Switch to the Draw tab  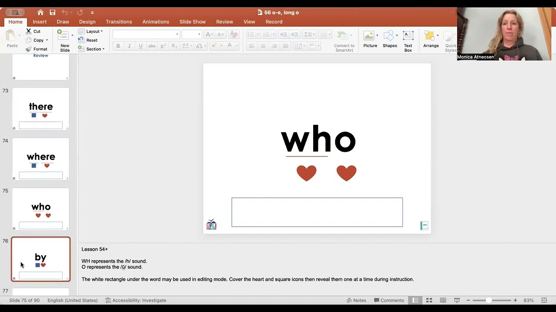pos(63,22)
